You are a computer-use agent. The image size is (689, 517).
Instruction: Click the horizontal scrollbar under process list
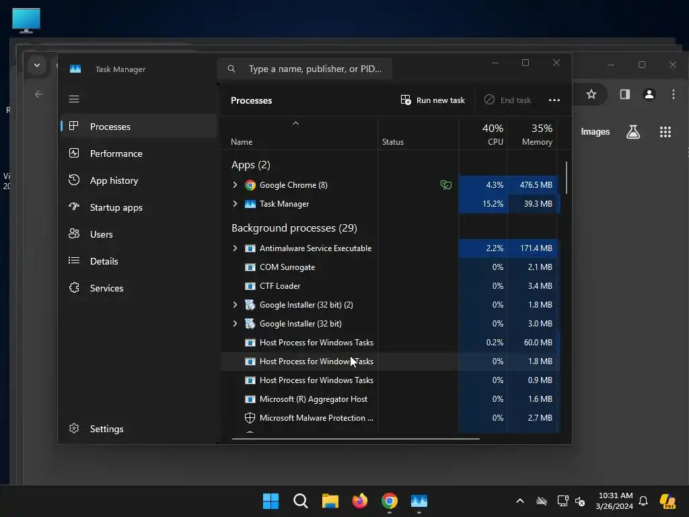(355, 438)
